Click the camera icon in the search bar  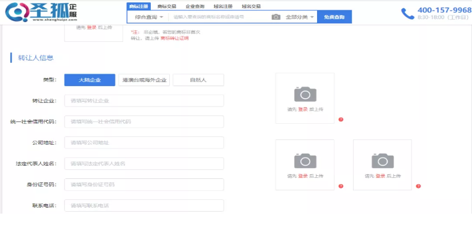point(276,17)
